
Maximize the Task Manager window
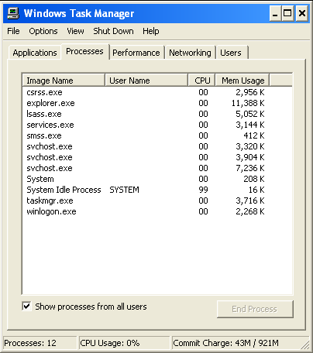coord(287,13)
